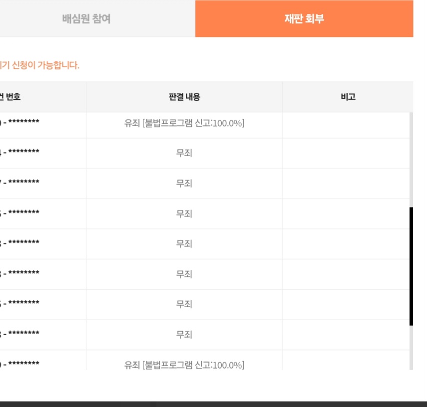Click the fourth 무죄 verdict cell

[184, 244]
